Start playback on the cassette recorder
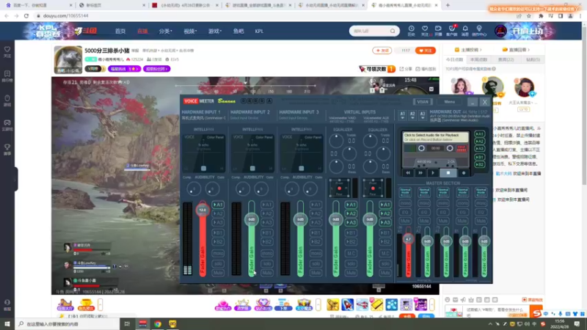The image size is (587, 330). 433,173
